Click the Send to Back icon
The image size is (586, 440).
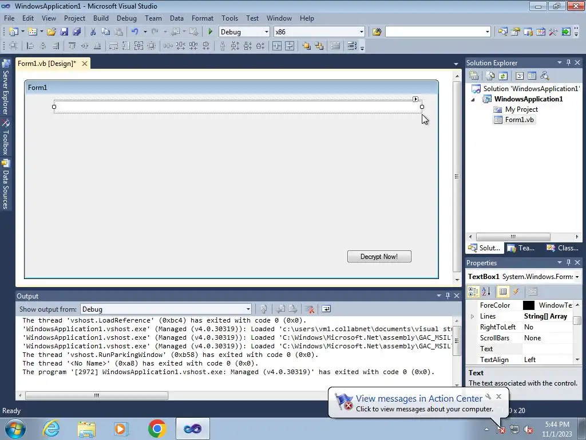pos(319,46)
